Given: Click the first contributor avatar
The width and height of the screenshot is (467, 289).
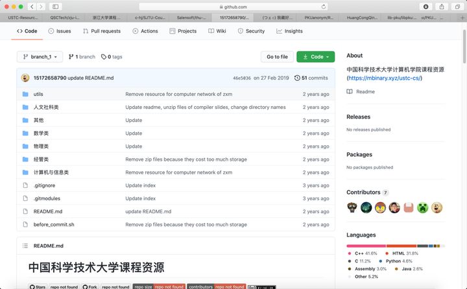Looking at the screenshot, I should pos(352,207).
